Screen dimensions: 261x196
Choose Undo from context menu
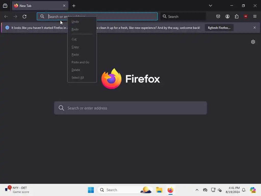click(x=82, y=22)
